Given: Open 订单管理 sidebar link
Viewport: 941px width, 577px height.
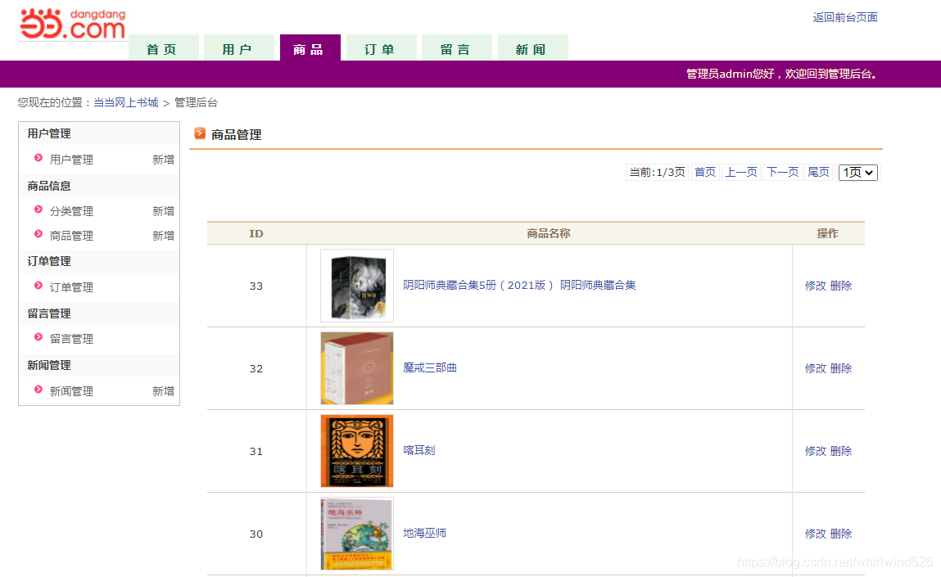Looking at the screenshot, I should [71, 287].
